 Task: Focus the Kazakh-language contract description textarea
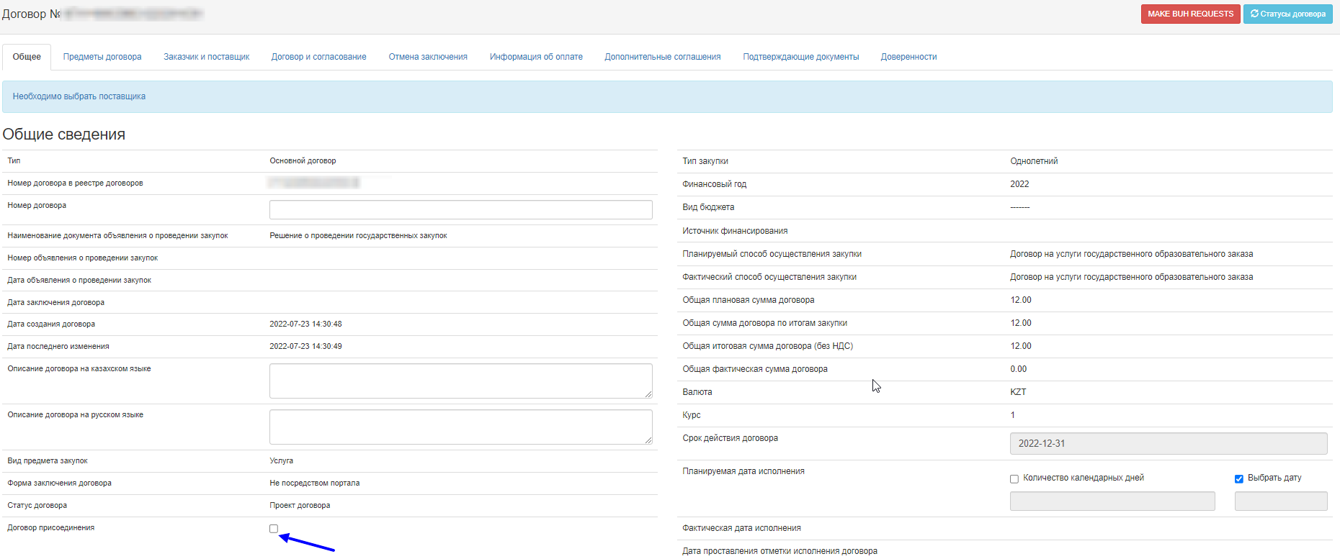460,381
